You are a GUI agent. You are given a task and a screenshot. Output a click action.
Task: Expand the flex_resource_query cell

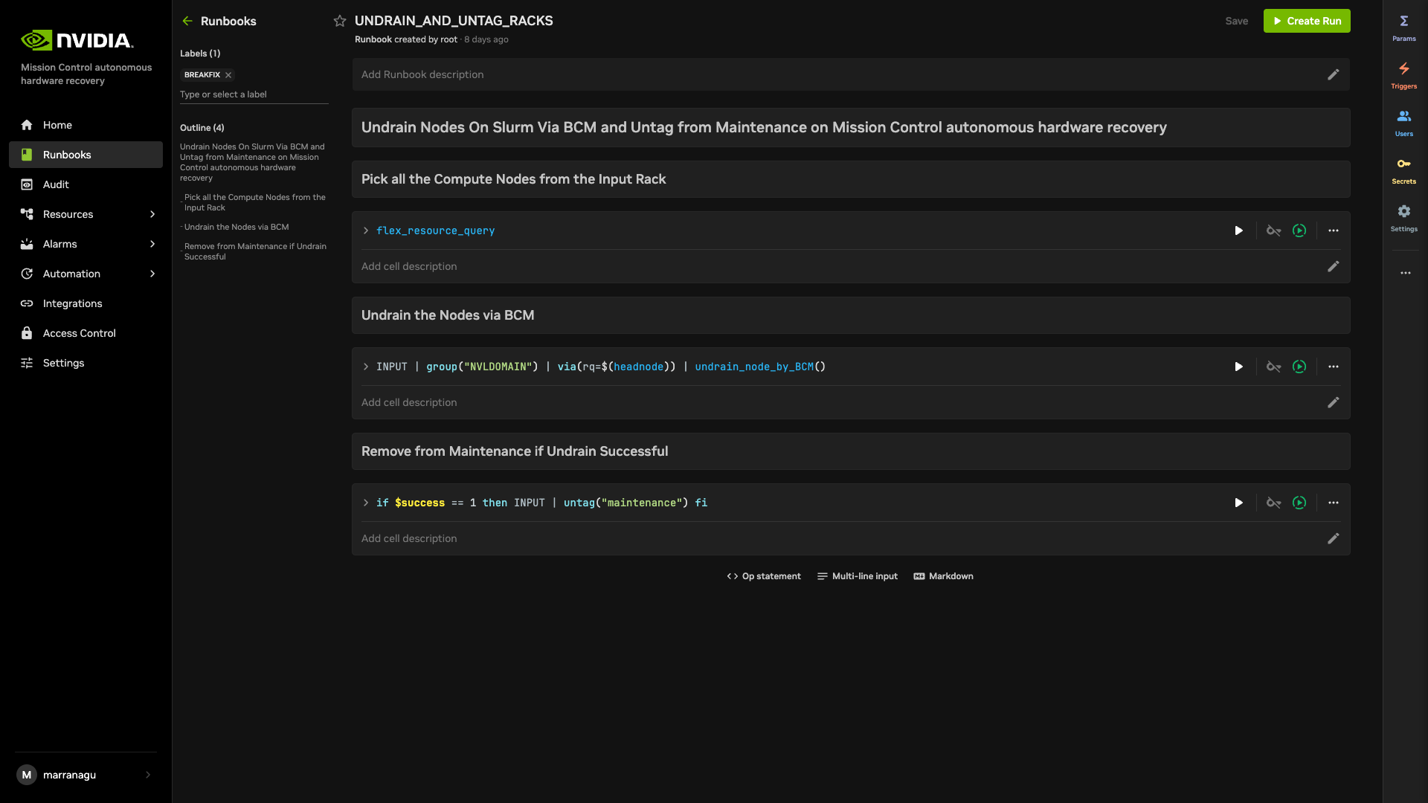pos(366,230)
